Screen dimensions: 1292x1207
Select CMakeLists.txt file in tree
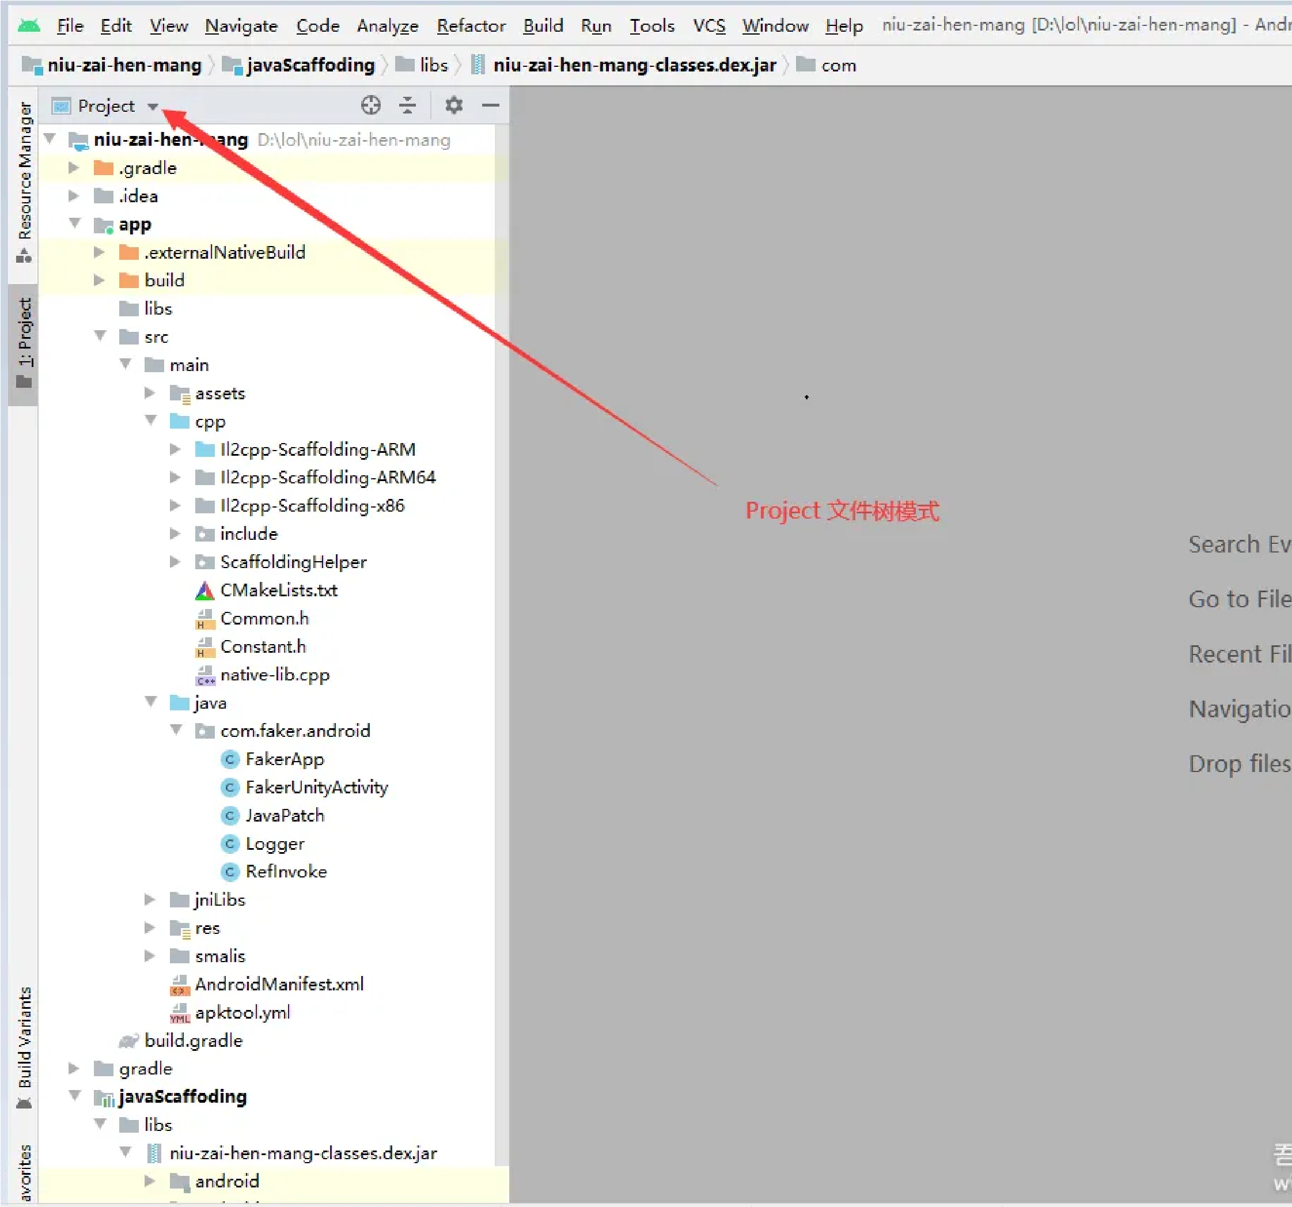[278, 590]
